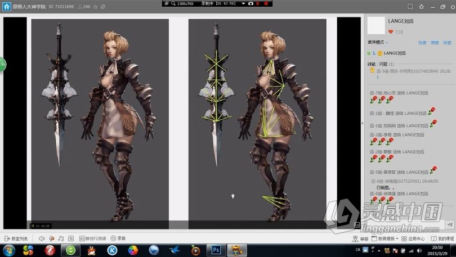Click chat message from 远-5组-班长

click(410, 74)
